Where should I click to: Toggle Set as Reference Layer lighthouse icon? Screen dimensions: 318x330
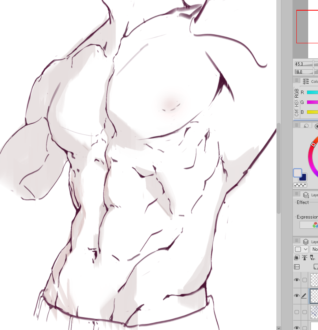point(305,258)
